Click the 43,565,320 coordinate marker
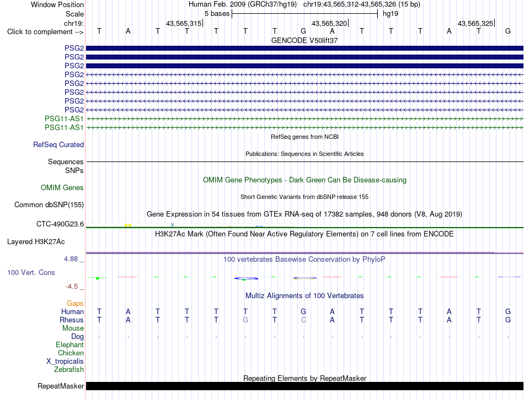This screenshot has width=524, height=399. [329, 23]
